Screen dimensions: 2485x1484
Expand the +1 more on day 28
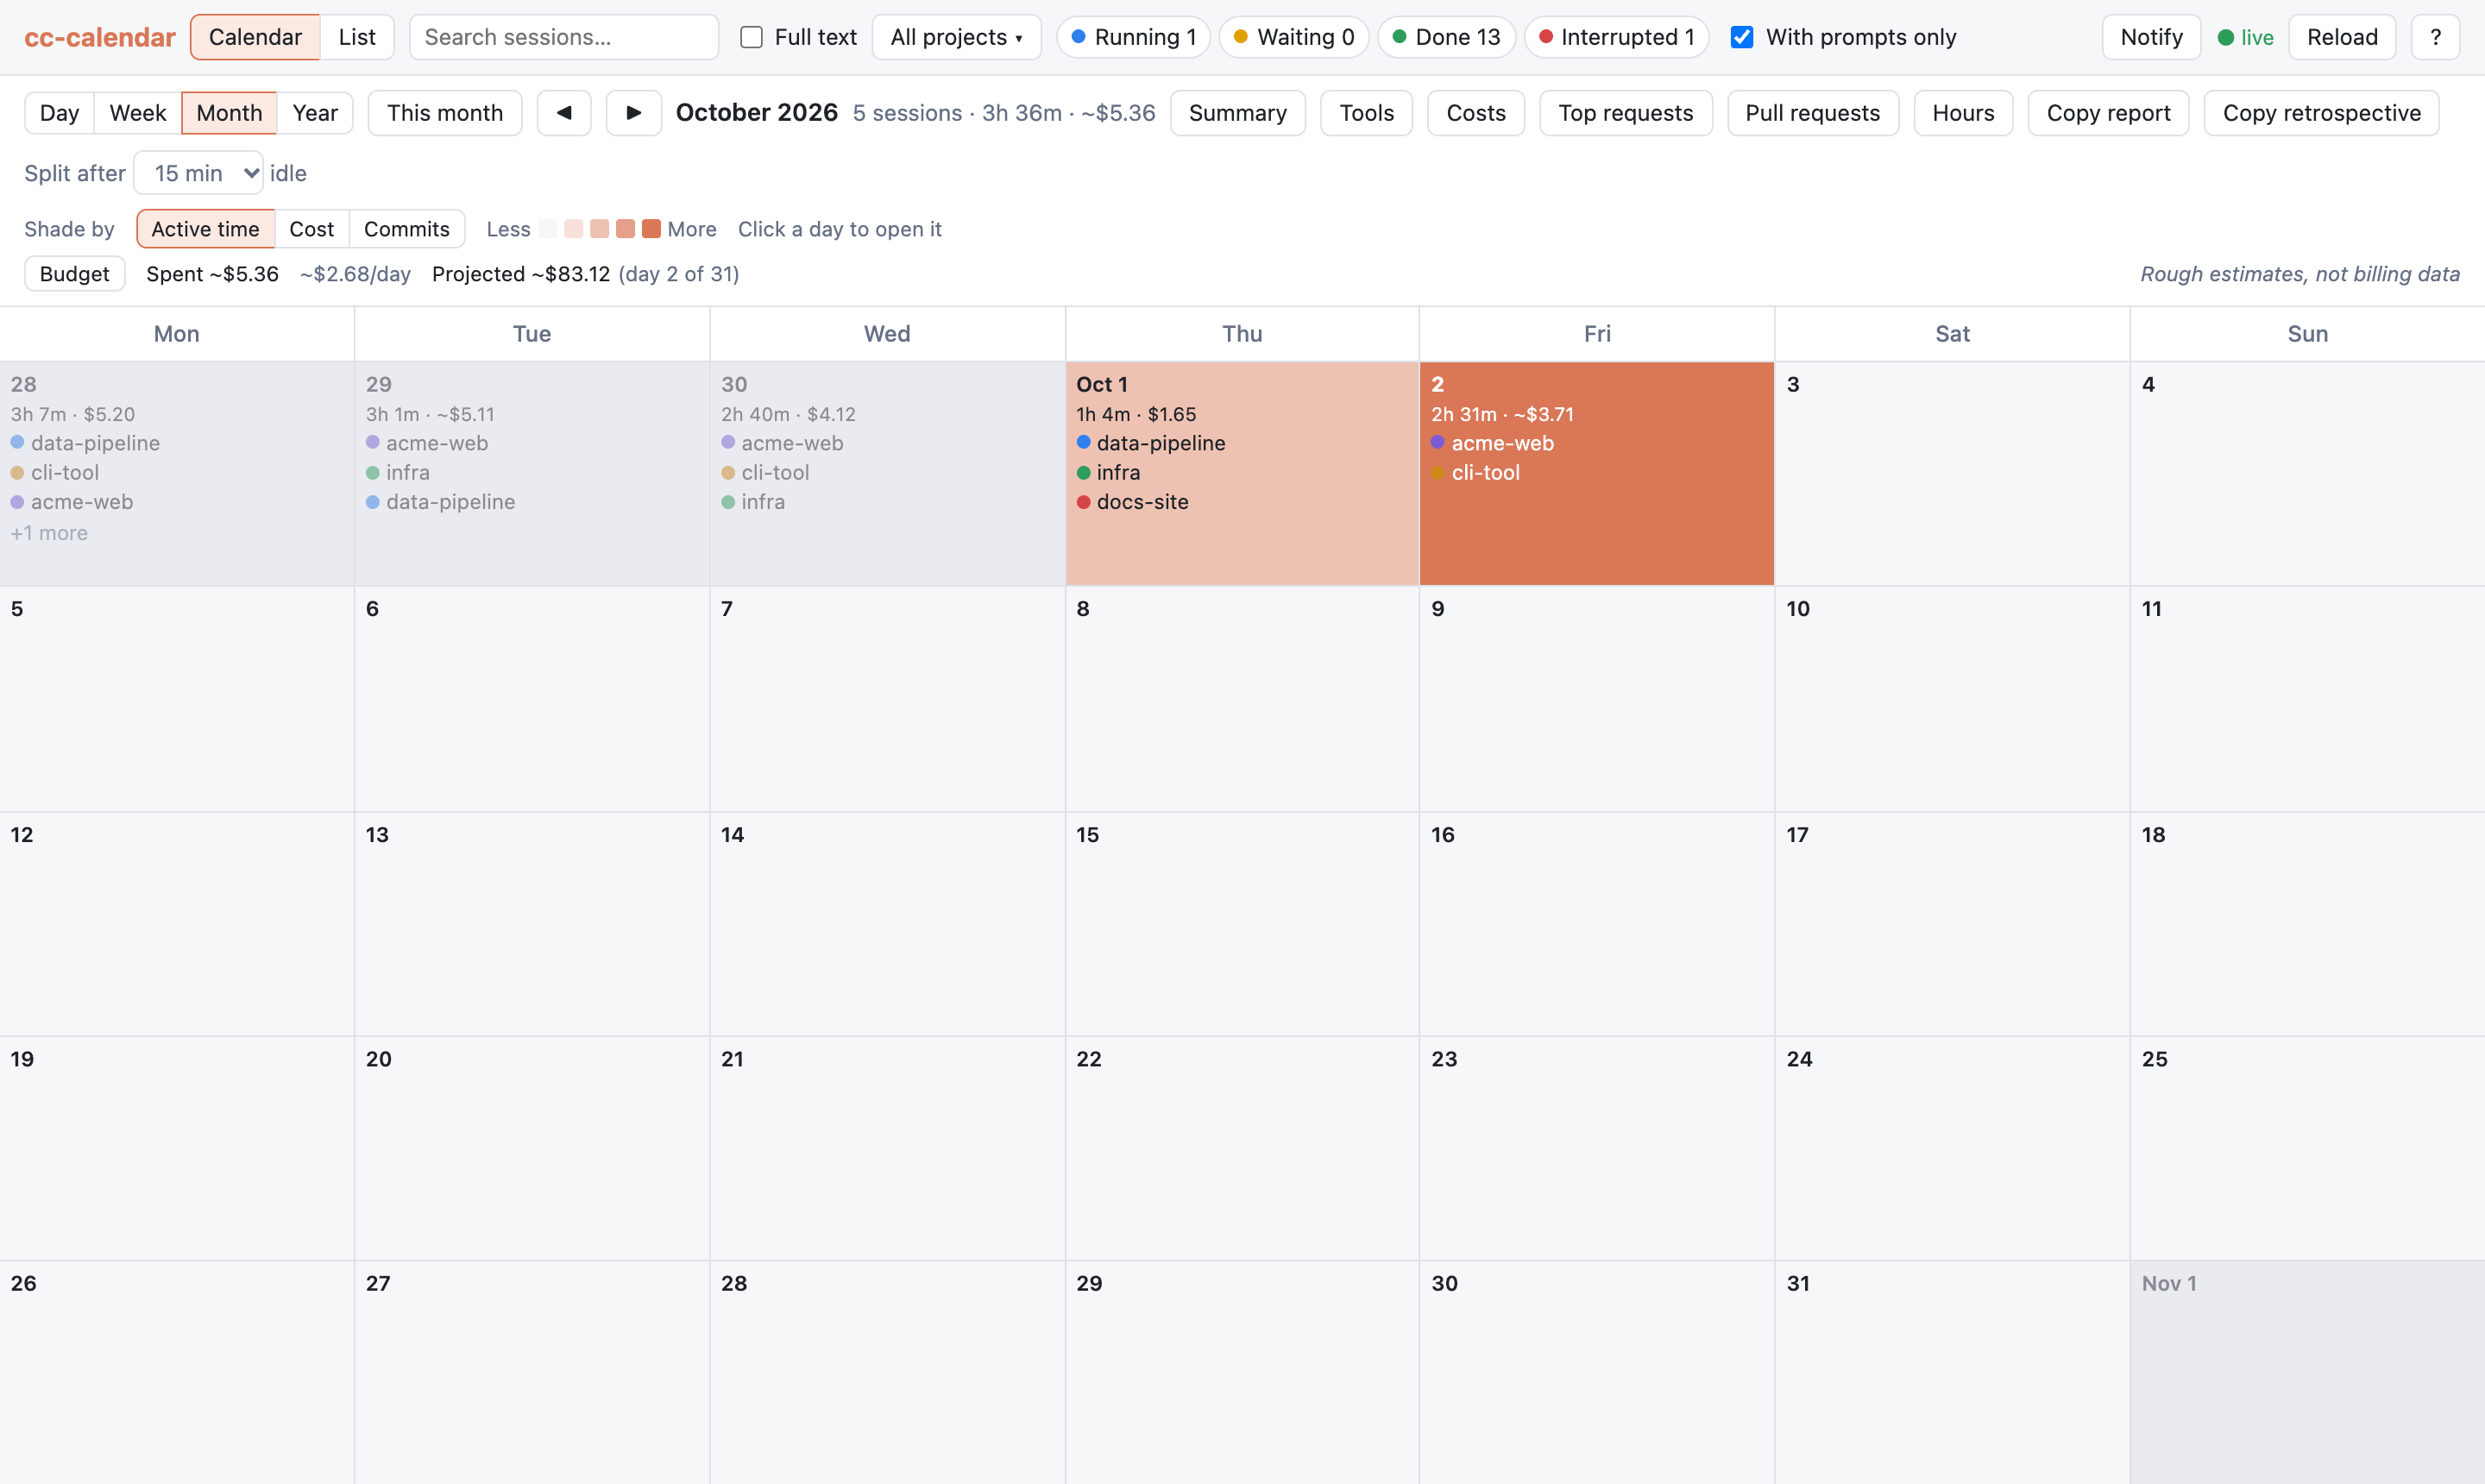49,533
